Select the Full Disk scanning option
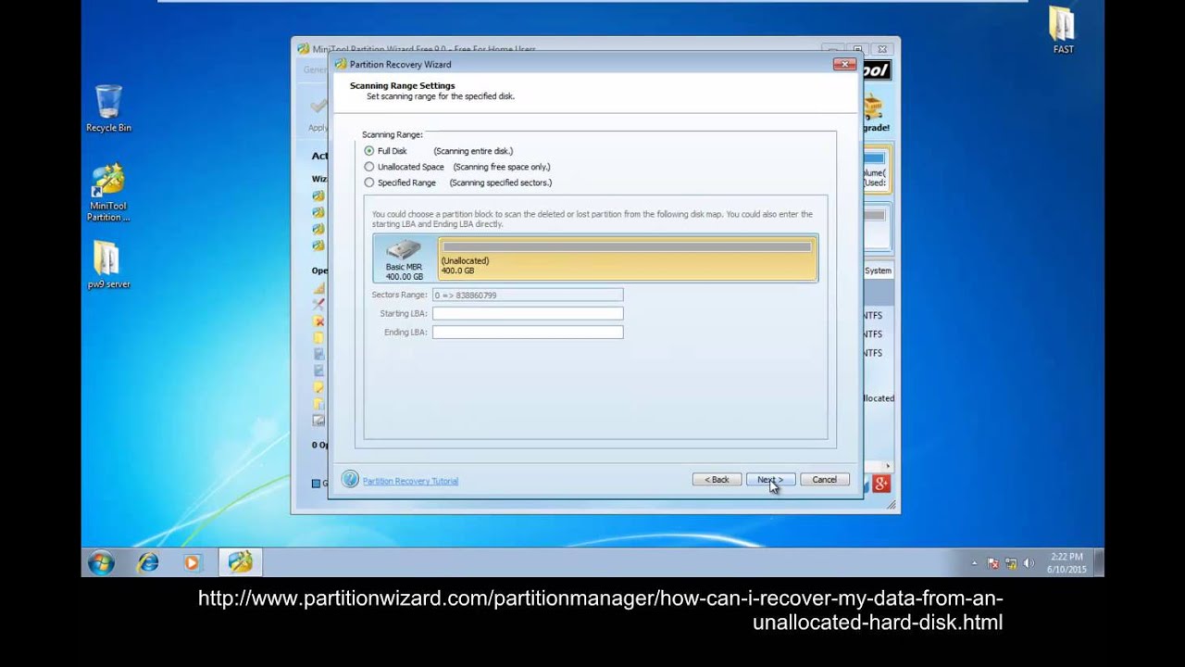Screen dimensions: 1185x667 coord(369,151)
